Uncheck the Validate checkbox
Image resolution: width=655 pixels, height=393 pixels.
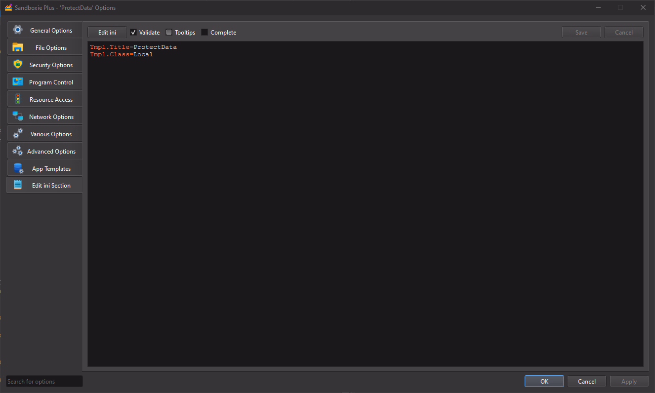tap(133, 33)
